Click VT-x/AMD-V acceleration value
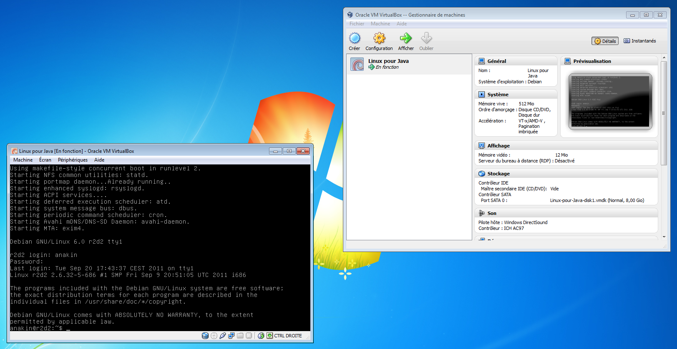Viewport: 677px width, 349px height. click(532, 121)
